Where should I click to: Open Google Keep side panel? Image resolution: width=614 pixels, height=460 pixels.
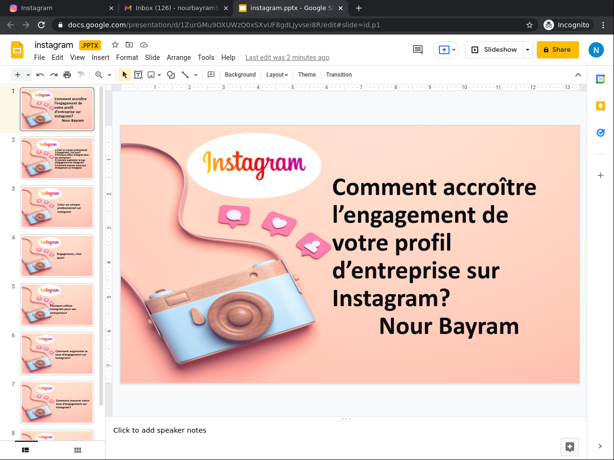601,106
